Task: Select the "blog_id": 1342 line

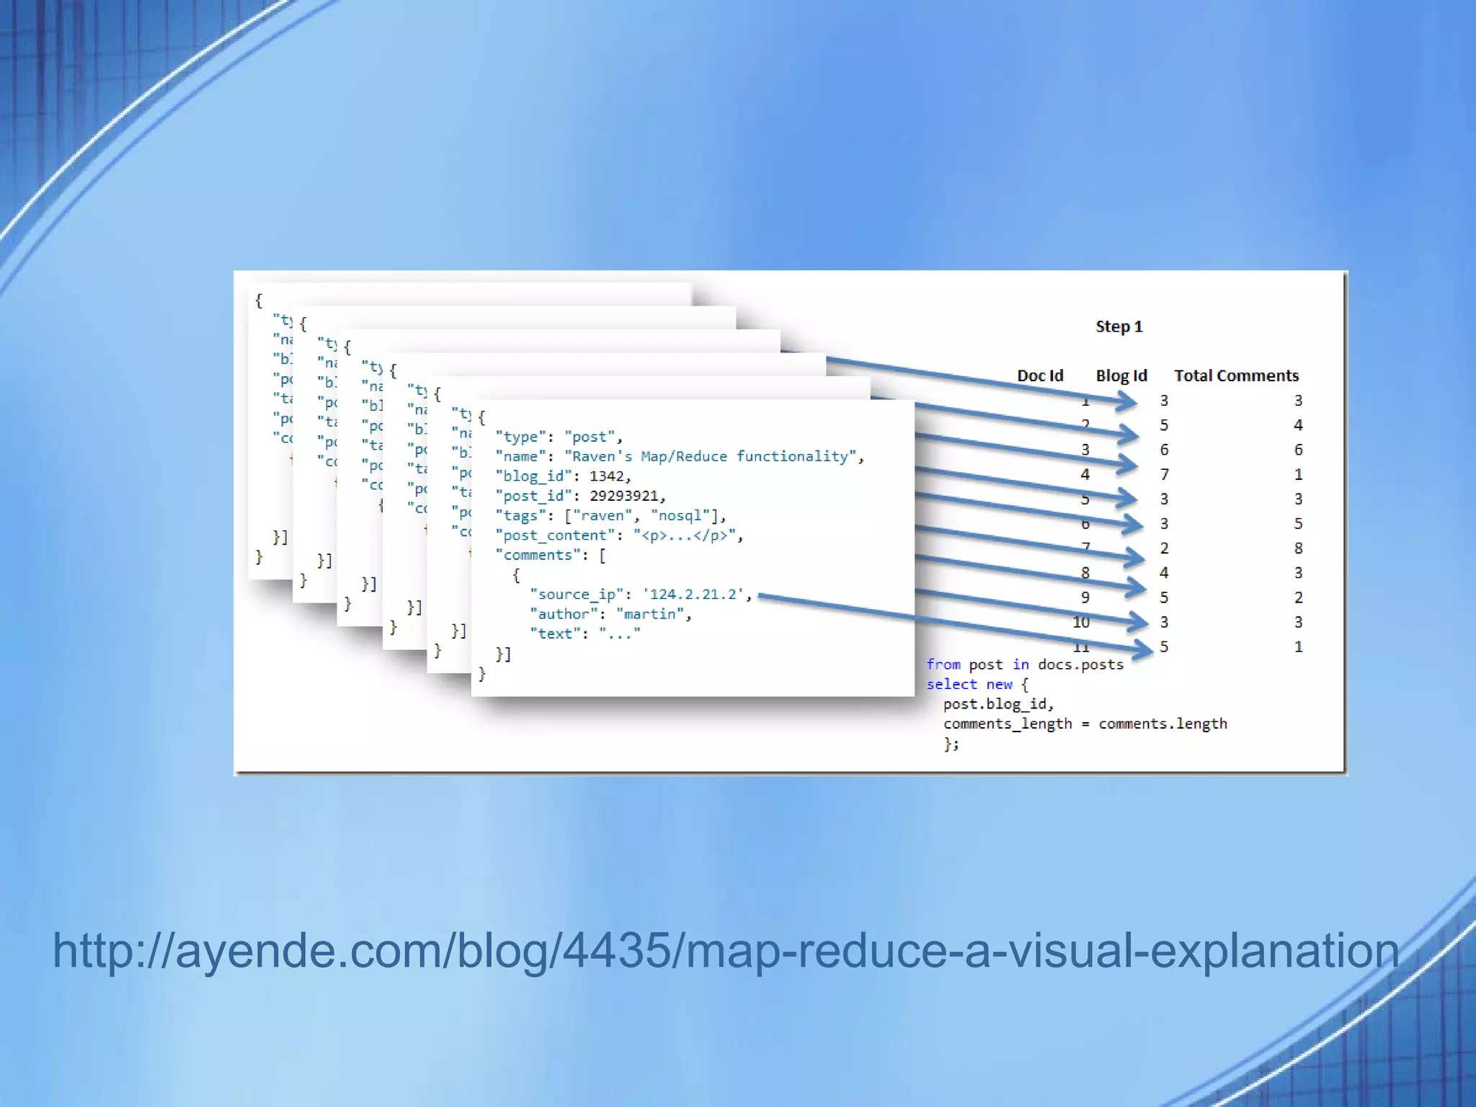Action: click(563, 476)
